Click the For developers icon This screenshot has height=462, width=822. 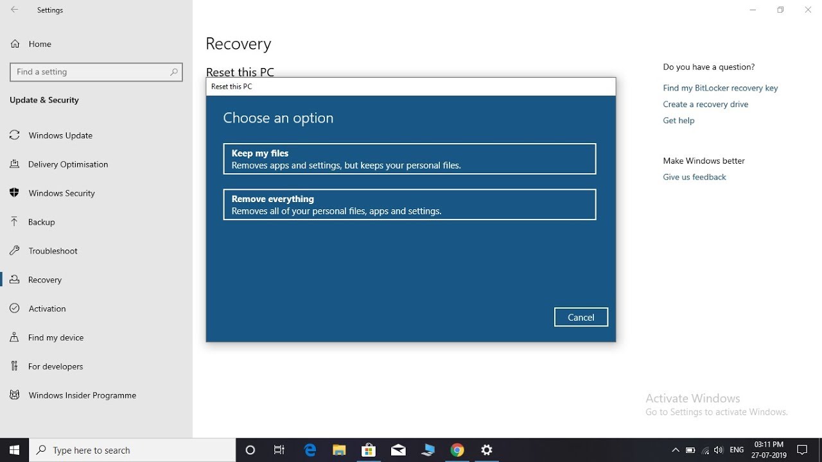15,366
